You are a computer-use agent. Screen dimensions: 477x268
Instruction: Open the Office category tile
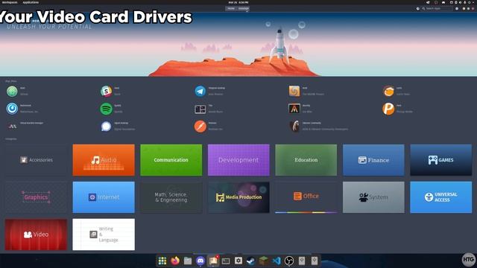(306, 197)
